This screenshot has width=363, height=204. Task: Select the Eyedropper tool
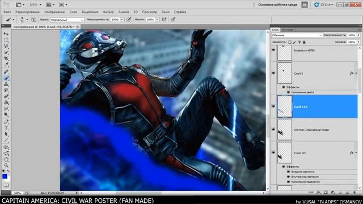click(x=6, y=65)
